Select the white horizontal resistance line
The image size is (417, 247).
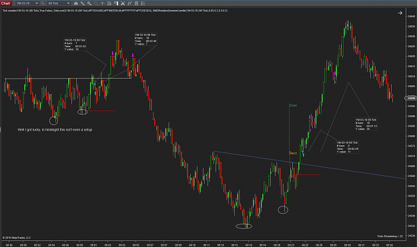click(68, 79)
